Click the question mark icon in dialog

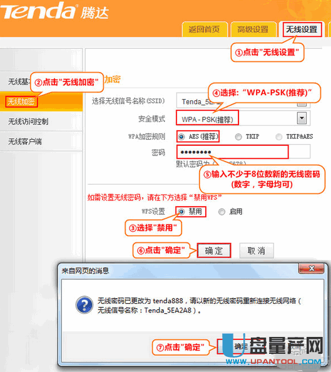click(x=84, y=305)
